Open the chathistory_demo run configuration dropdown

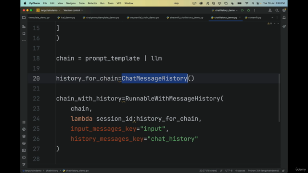point(225,10)
